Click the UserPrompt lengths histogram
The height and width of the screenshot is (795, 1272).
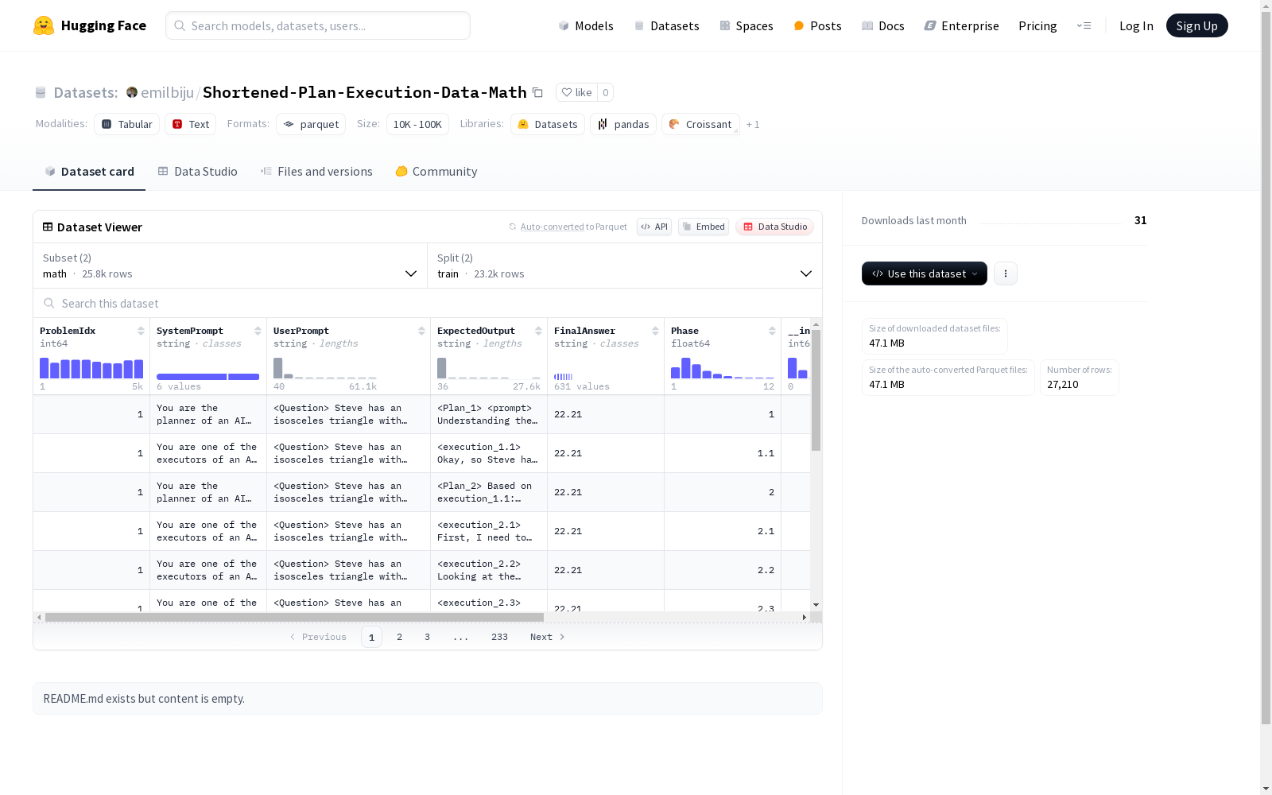(x=325, y=368)
